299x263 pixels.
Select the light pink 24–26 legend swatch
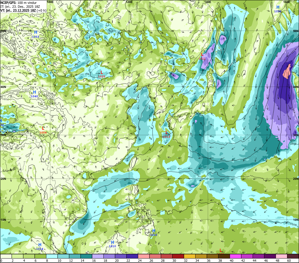(x=144, y=256)
